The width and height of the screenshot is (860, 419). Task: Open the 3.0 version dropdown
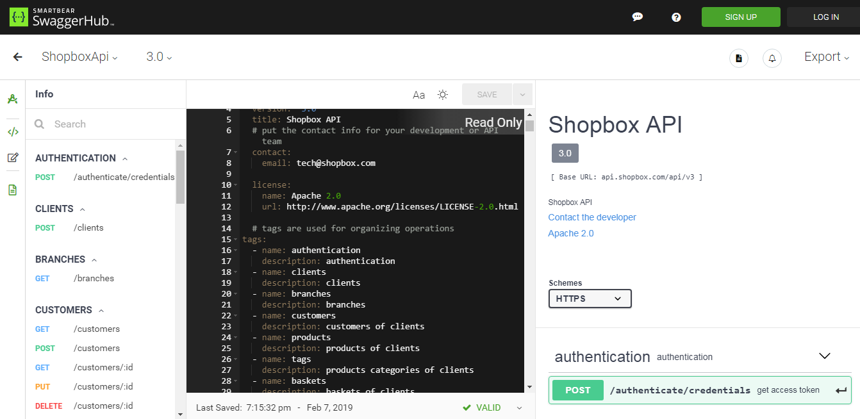point(159,57)
